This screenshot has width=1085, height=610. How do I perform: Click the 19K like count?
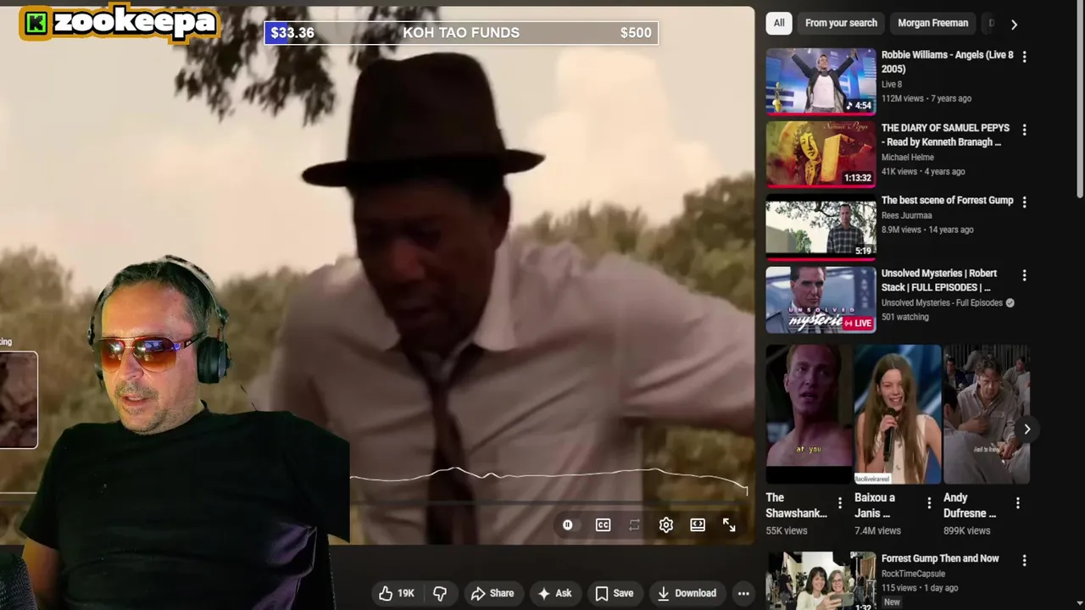(x=406, y=593)
